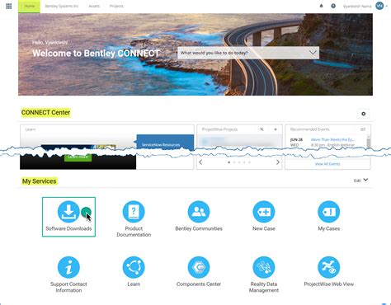Screen dimensions: 391x305
Task: Open My Cases service
Action: 328,216
